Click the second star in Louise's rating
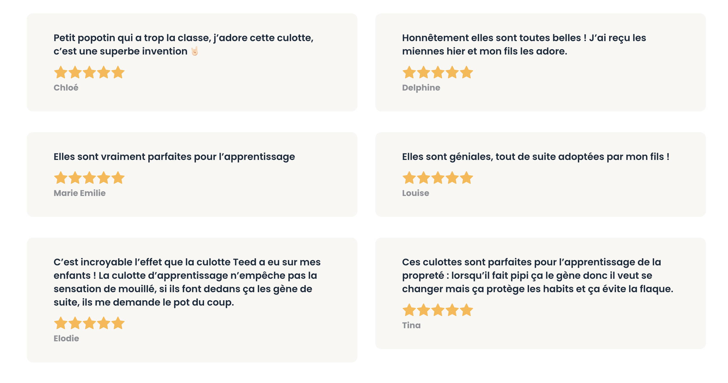 click(x=424, y=178)
